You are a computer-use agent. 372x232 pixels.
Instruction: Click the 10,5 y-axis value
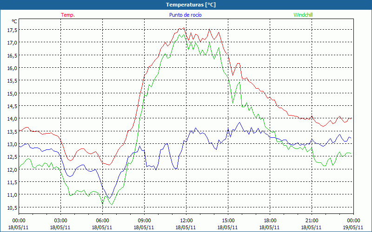tap(12, 207)
